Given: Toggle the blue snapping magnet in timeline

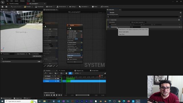Looking at the screenshot, I should pyautogui.click(x=70, y=73).
